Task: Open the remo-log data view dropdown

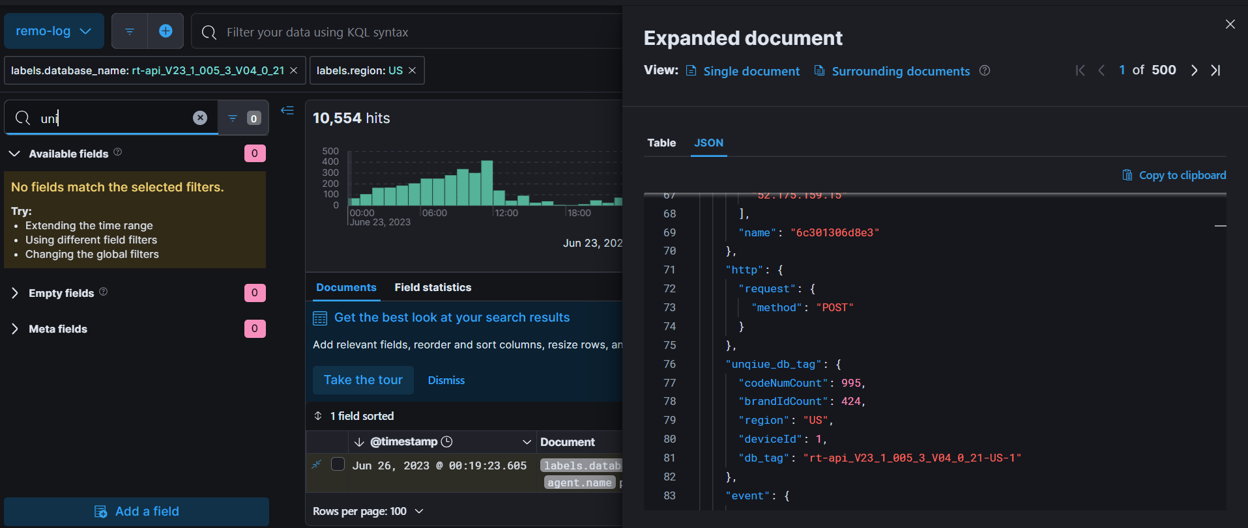Action: click(53, 31)
